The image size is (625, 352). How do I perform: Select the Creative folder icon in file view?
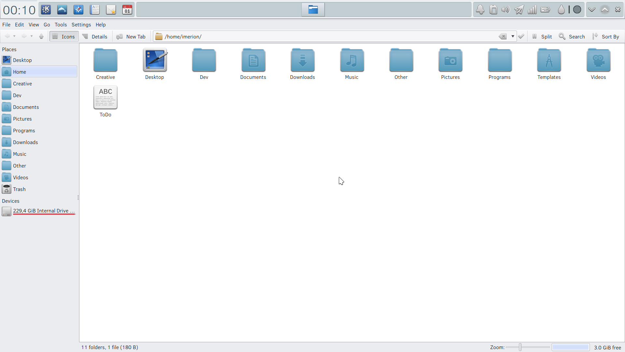[x=105, y=64]
